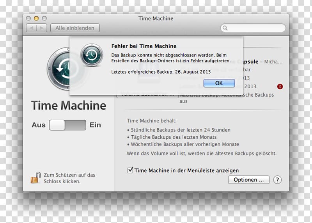Click 'Fehler bei Time Machine' heading
Viewport: 312px width, 223px height.
click(144, 46)
